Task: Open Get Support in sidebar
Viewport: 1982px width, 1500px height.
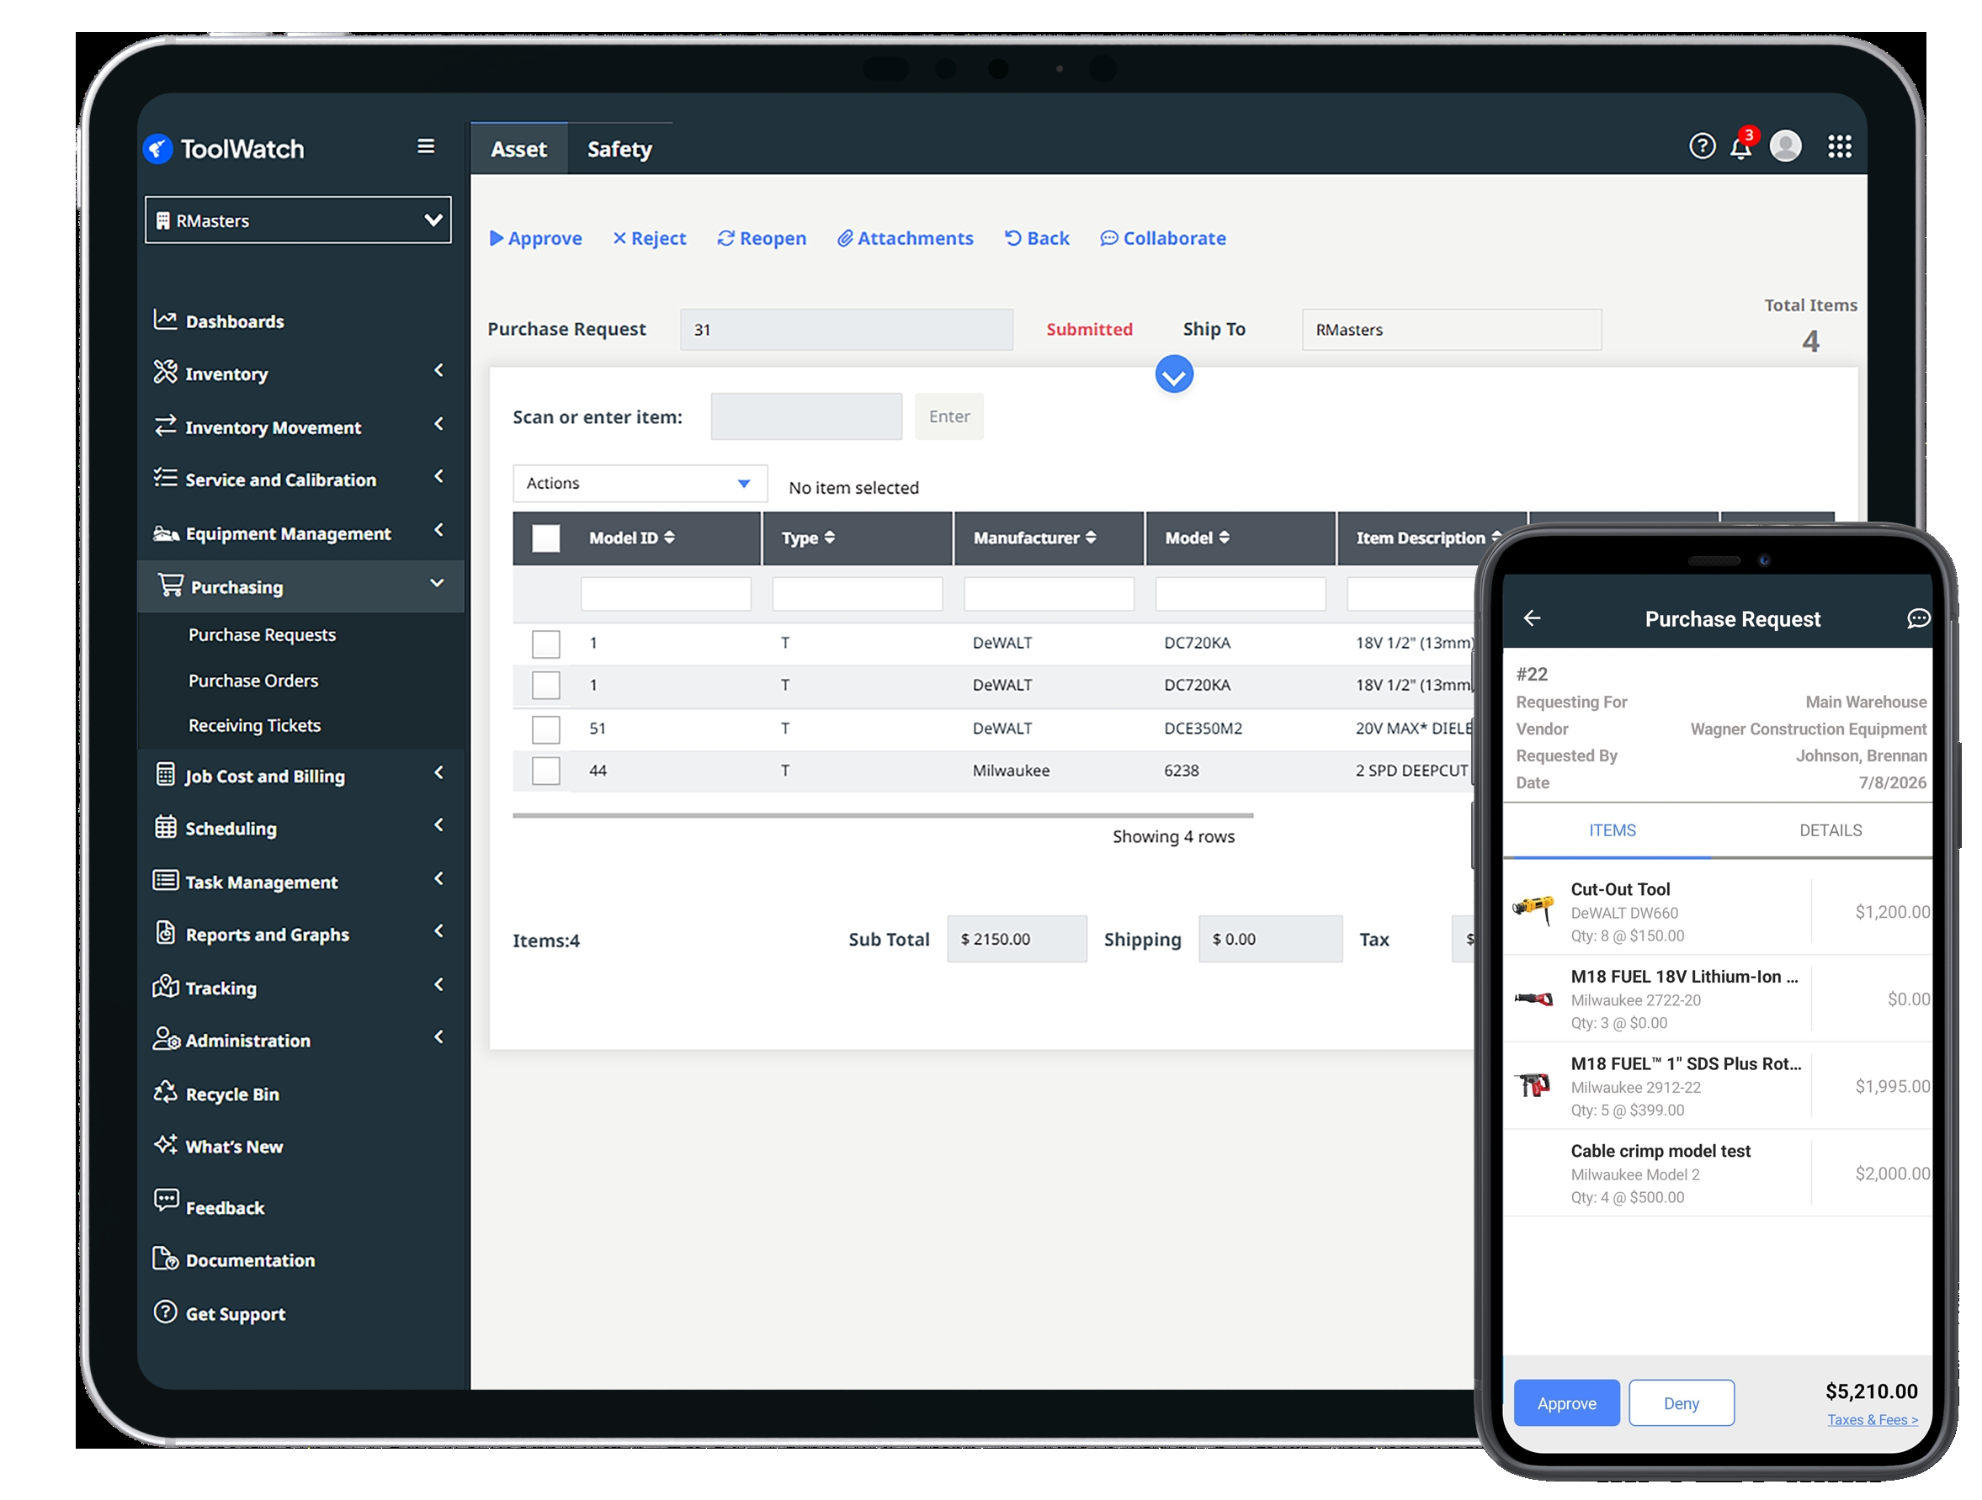Action: click(221, 1313)
